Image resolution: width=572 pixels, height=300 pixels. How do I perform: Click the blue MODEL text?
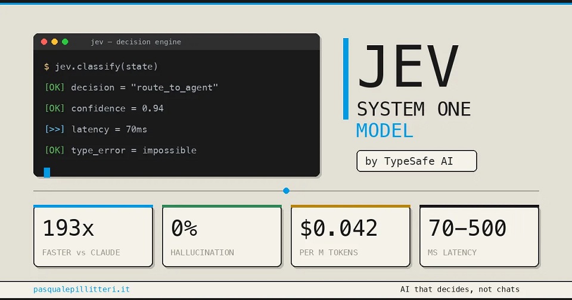384,130
